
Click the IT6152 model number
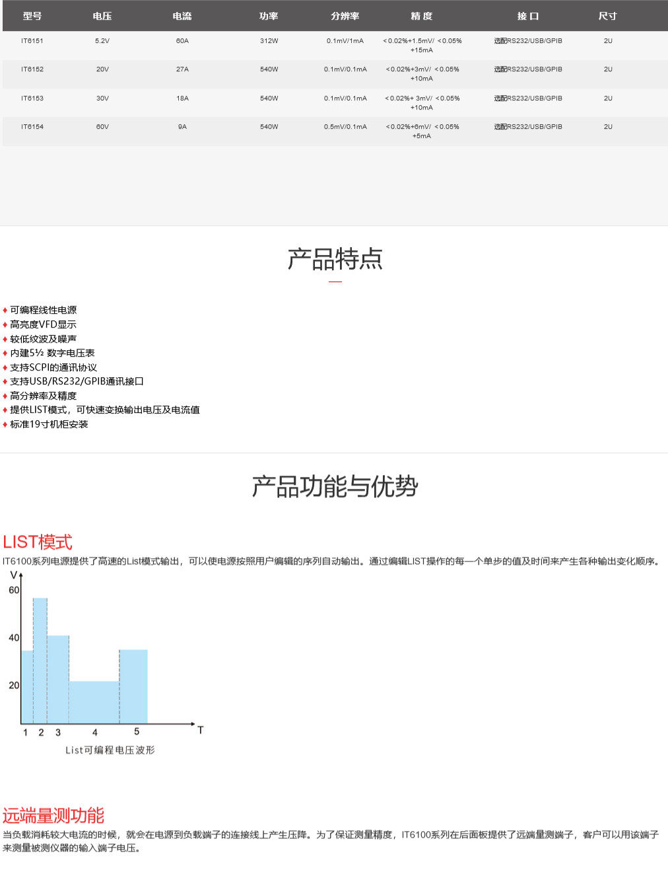[30, 69]
